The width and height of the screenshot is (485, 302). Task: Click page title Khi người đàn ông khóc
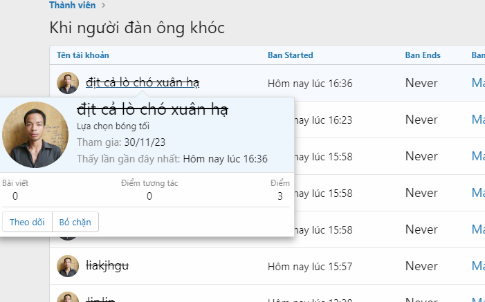tap(137, 28)
